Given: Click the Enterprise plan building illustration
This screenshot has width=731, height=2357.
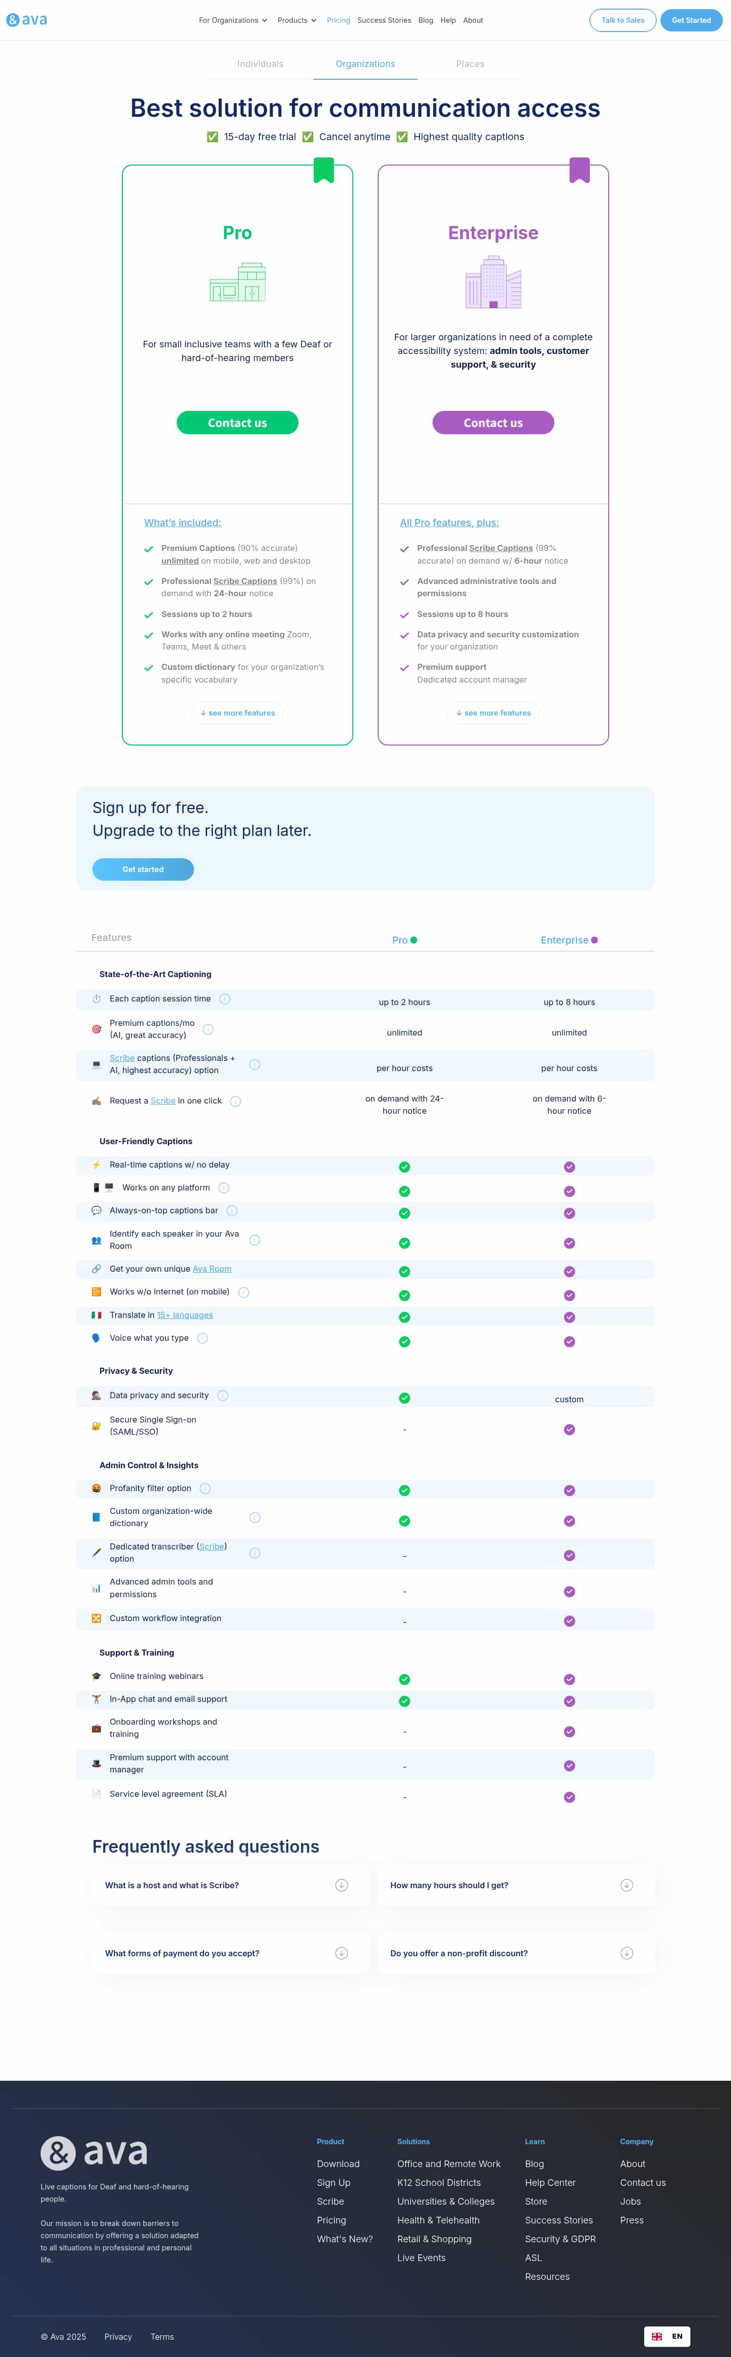Looking at the screenshot, I should click(493, 283).
